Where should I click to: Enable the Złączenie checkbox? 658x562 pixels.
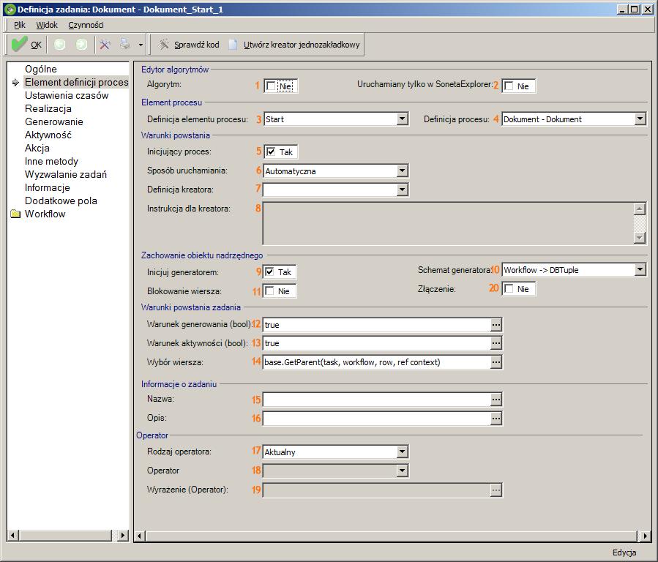509,288
